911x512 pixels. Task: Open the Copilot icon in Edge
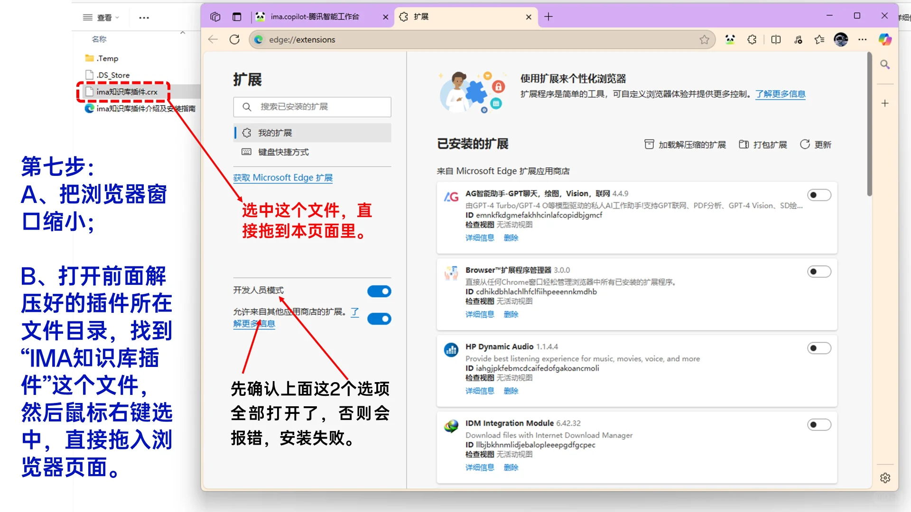pos(884,40)
